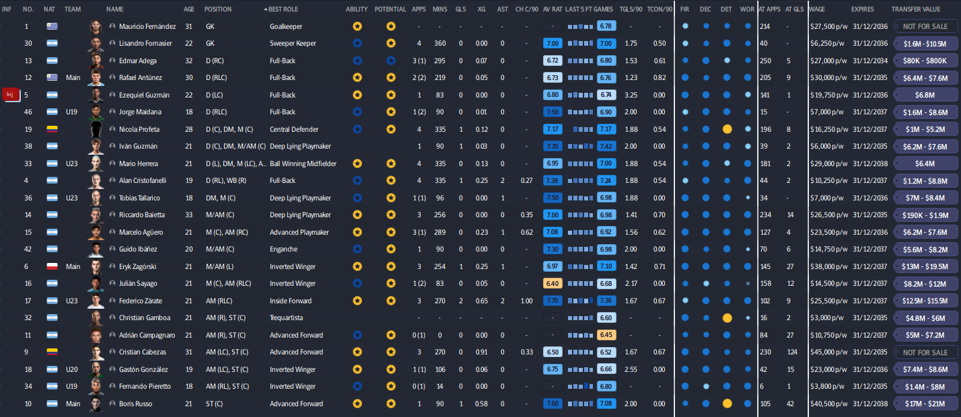This screenshot has width=961, height=417.
Task: Click the $45,000 p/w wage cell
Action: coord(828,352)
